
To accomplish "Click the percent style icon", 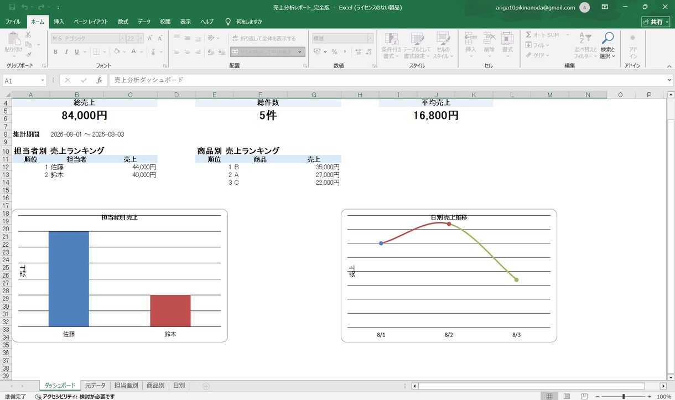I will (x=334, y=51).
